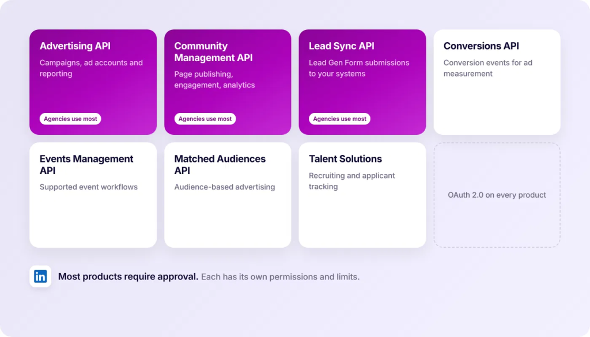The image size is (590, 337).
Task: Select the Events Management API heading
Action: (x=86, y=164)
